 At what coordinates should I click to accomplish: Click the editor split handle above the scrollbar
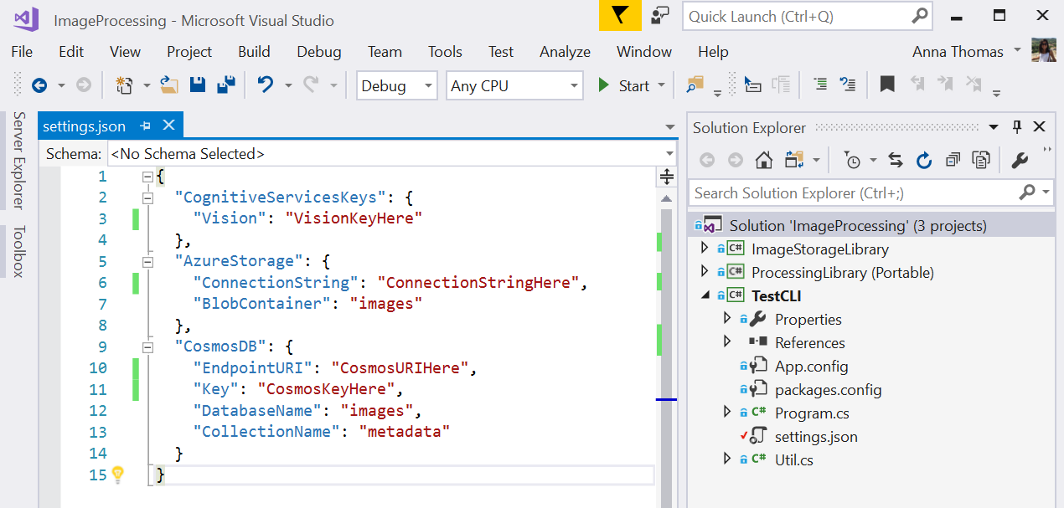click(667, 177)
